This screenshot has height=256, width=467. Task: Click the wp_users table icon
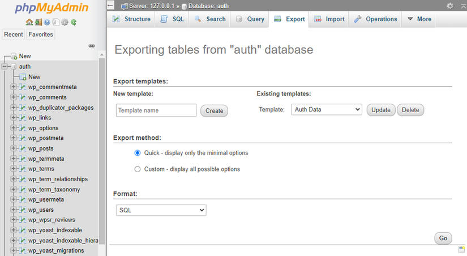click(23, 210)
